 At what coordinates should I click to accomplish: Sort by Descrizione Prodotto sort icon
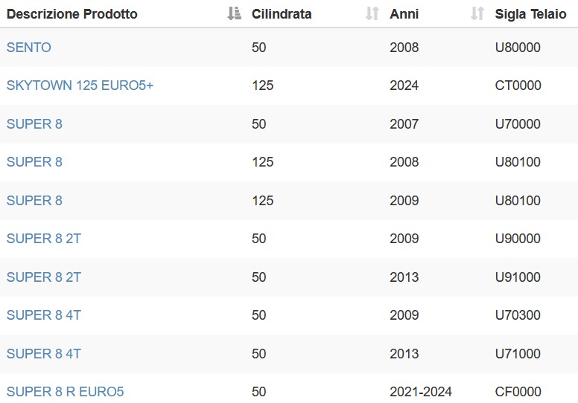tap(235, 13)
